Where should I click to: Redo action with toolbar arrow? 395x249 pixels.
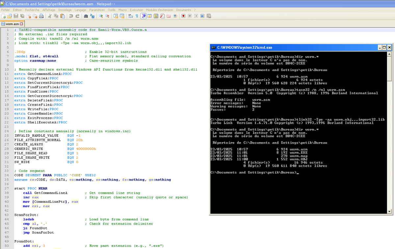[x=77, y=16]
